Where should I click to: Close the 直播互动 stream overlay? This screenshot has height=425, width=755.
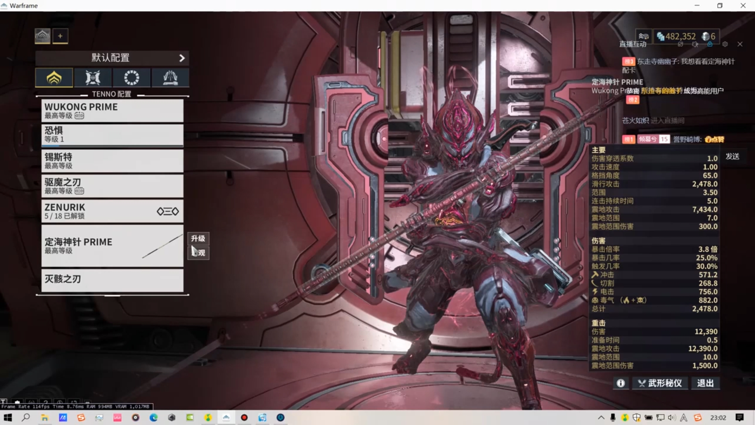(740, 44)
